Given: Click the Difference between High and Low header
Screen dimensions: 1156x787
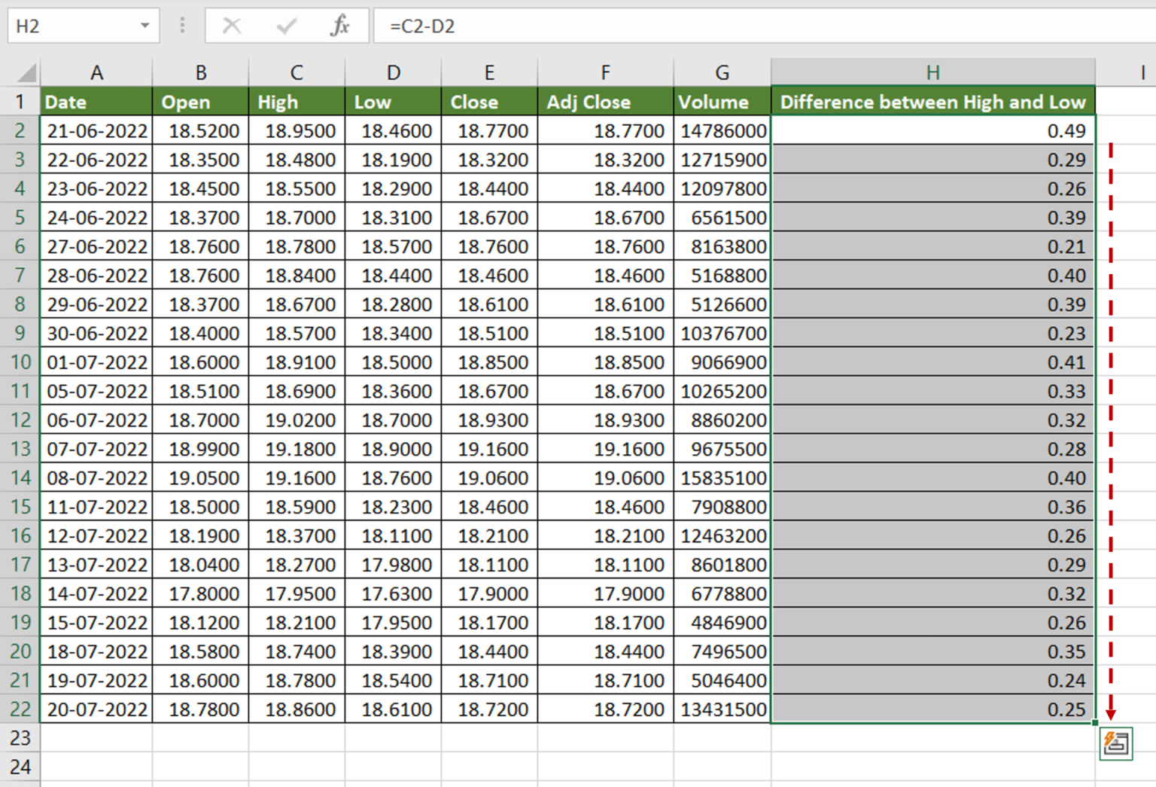Looking at the screenshot, I should click(932, 101).
